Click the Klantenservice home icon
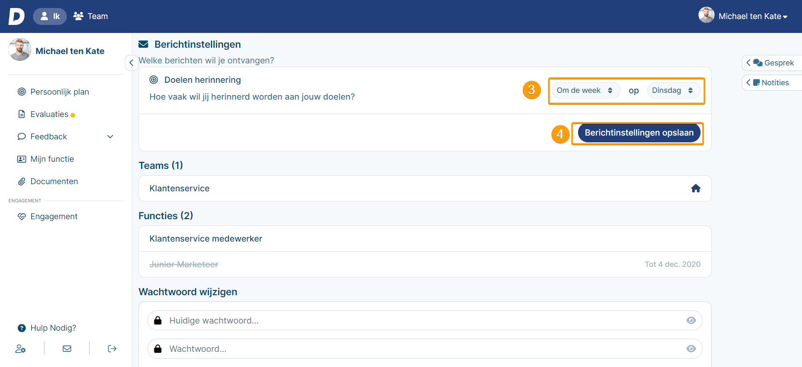Image resolution: width=802 pixels, height=367 pixels. pos(696,188)
